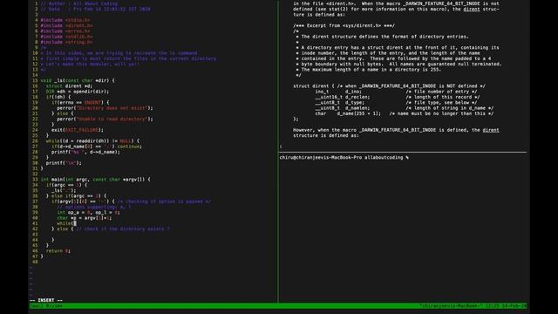Place cursor on line 15 'void _ls(const char *dir) {'
The image size is (558, 314).
(78, 80)
